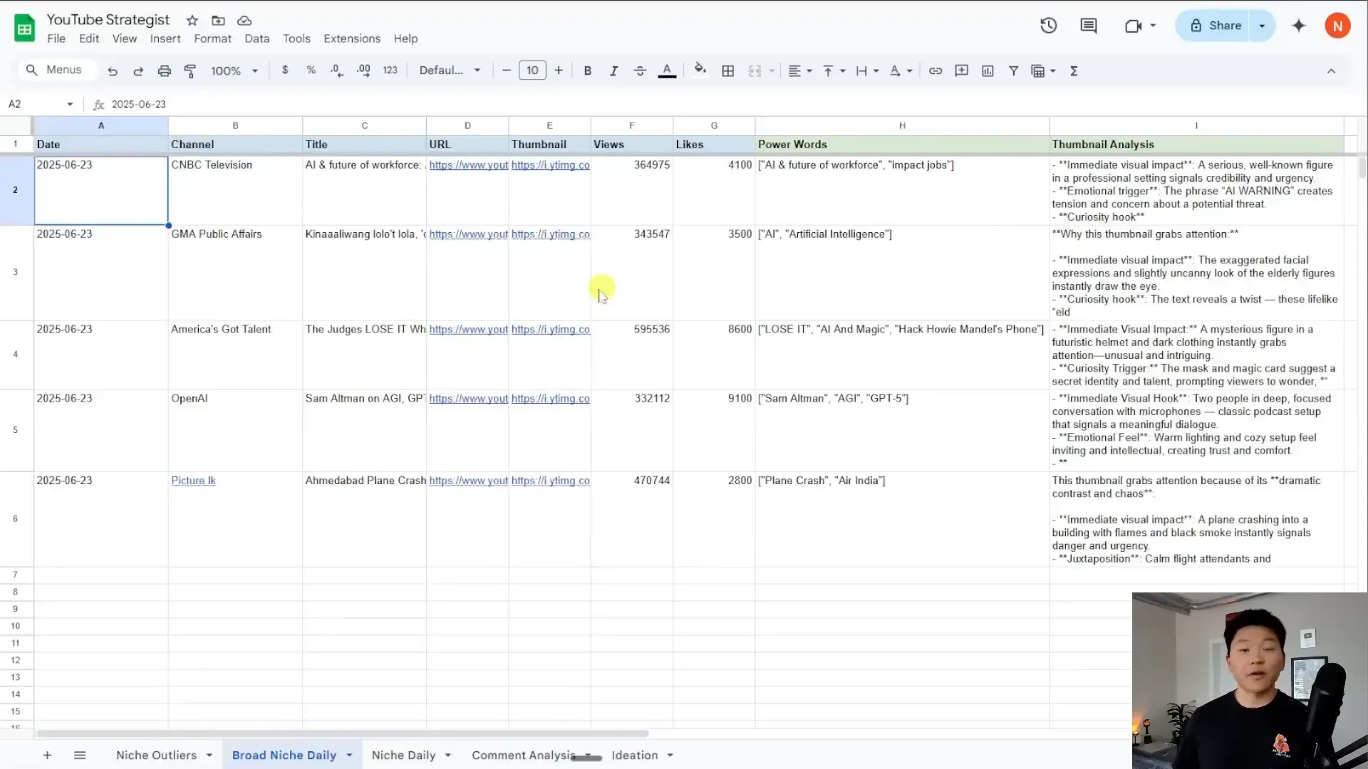The image size is (1368, 769).
Task: Edit the font size field
Action: coord(532,70)
